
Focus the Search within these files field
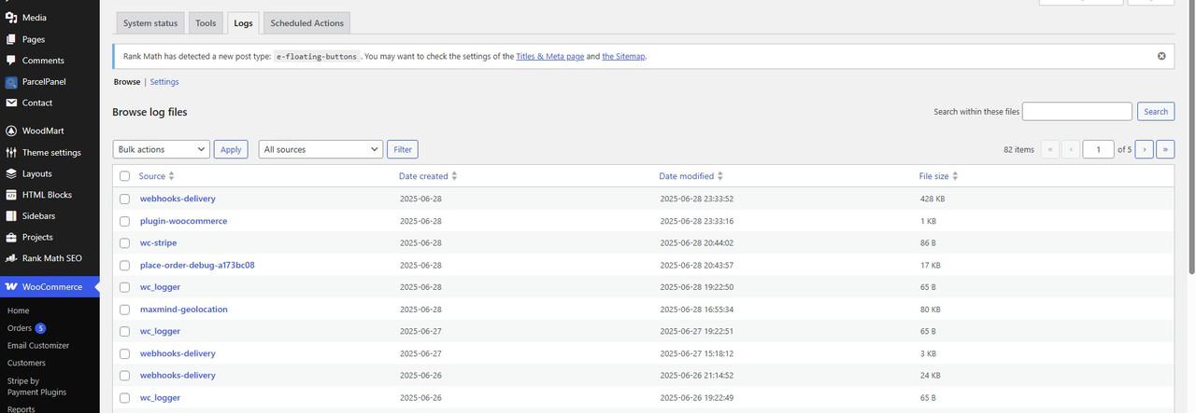click(x=1077, y=112)
